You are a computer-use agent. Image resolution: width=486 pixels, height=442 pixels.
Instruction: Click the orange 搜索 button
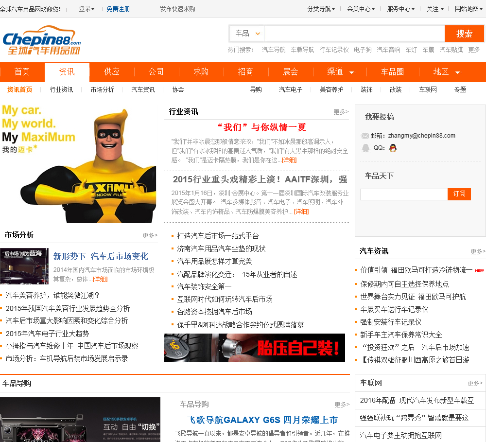point(464,34)
